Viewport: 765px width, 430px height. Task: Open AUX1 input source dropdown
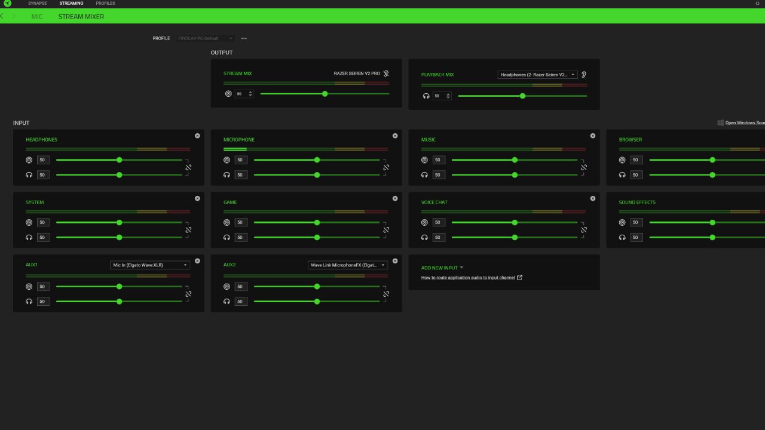(x=150, y=265)
